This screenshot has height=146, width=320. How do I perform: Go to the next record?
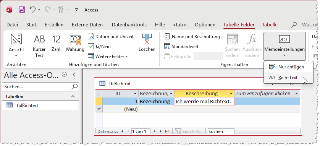[x=155, y=131]
